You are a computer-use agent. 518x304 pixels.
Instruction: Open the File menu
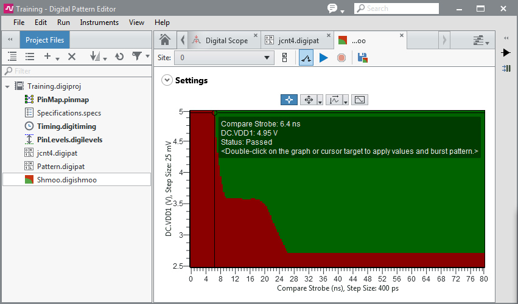click(x=19, y=22)
